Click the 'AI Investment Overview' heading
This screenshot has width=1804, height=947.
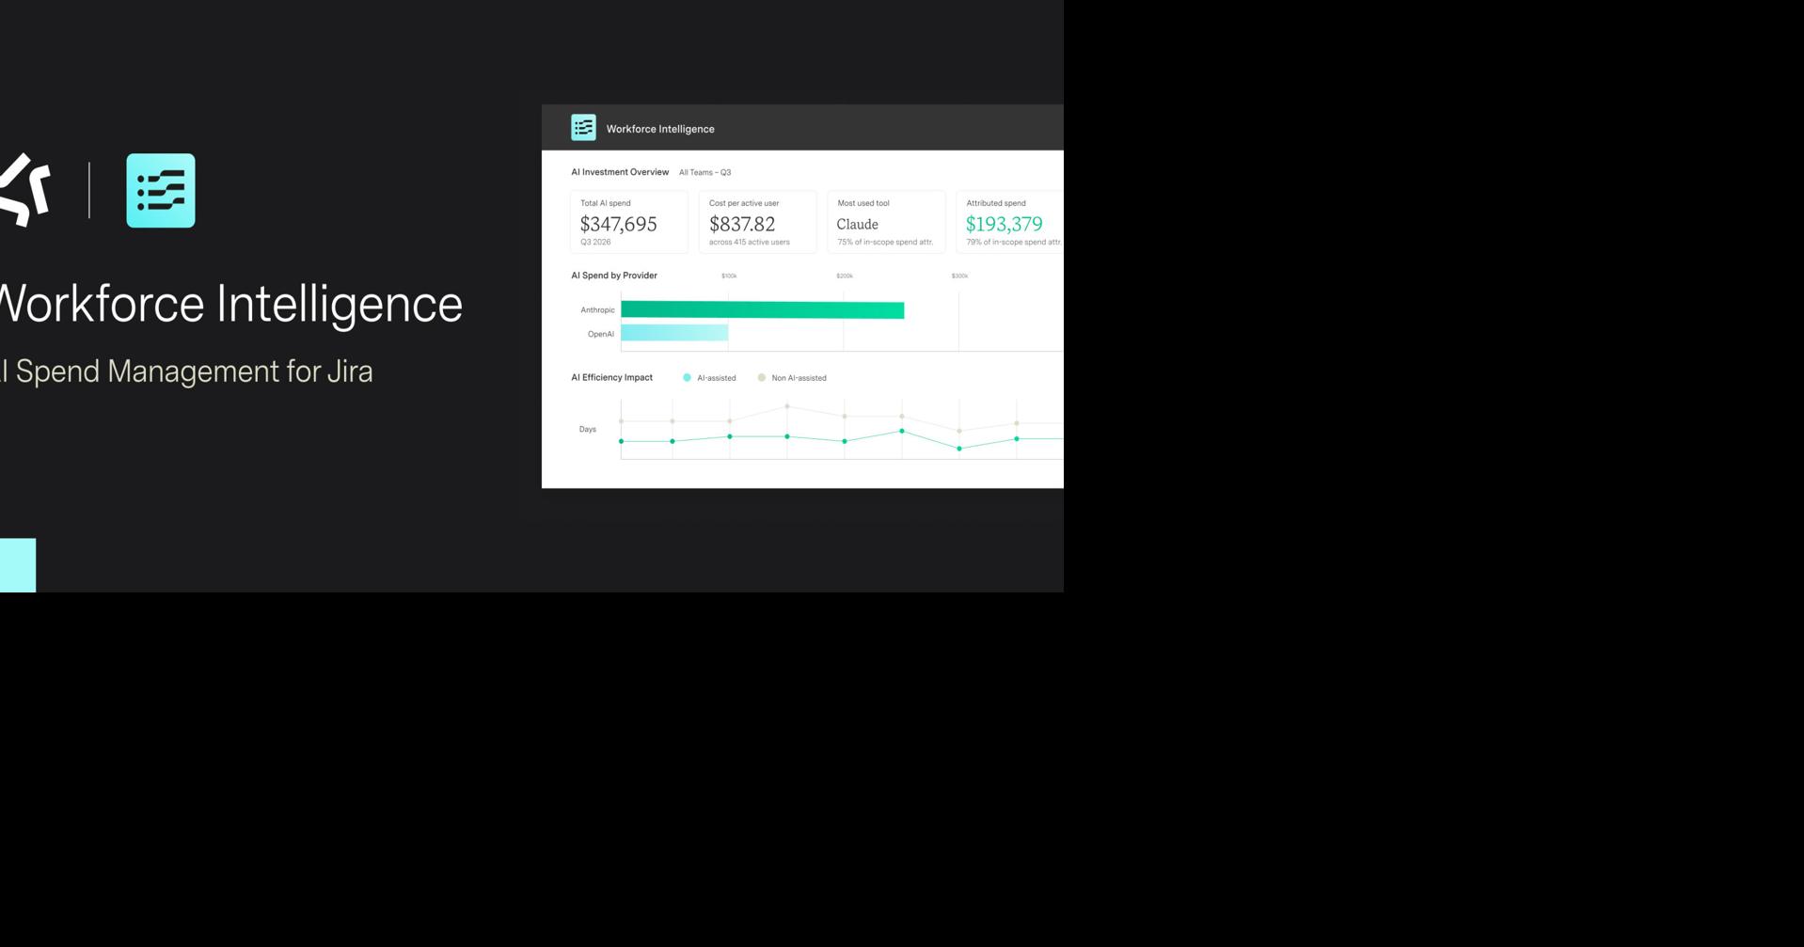tap(620, 172)
